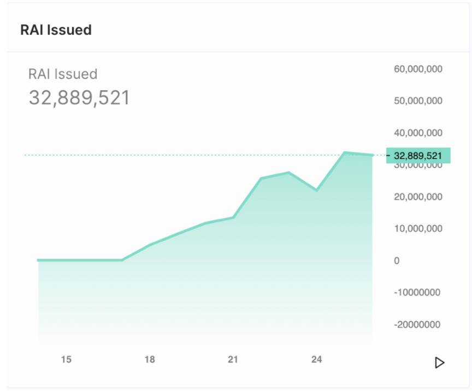This screenshot has height=391, width=472.
Task: Click the large 32,889,521 value text
Action: 79,98
